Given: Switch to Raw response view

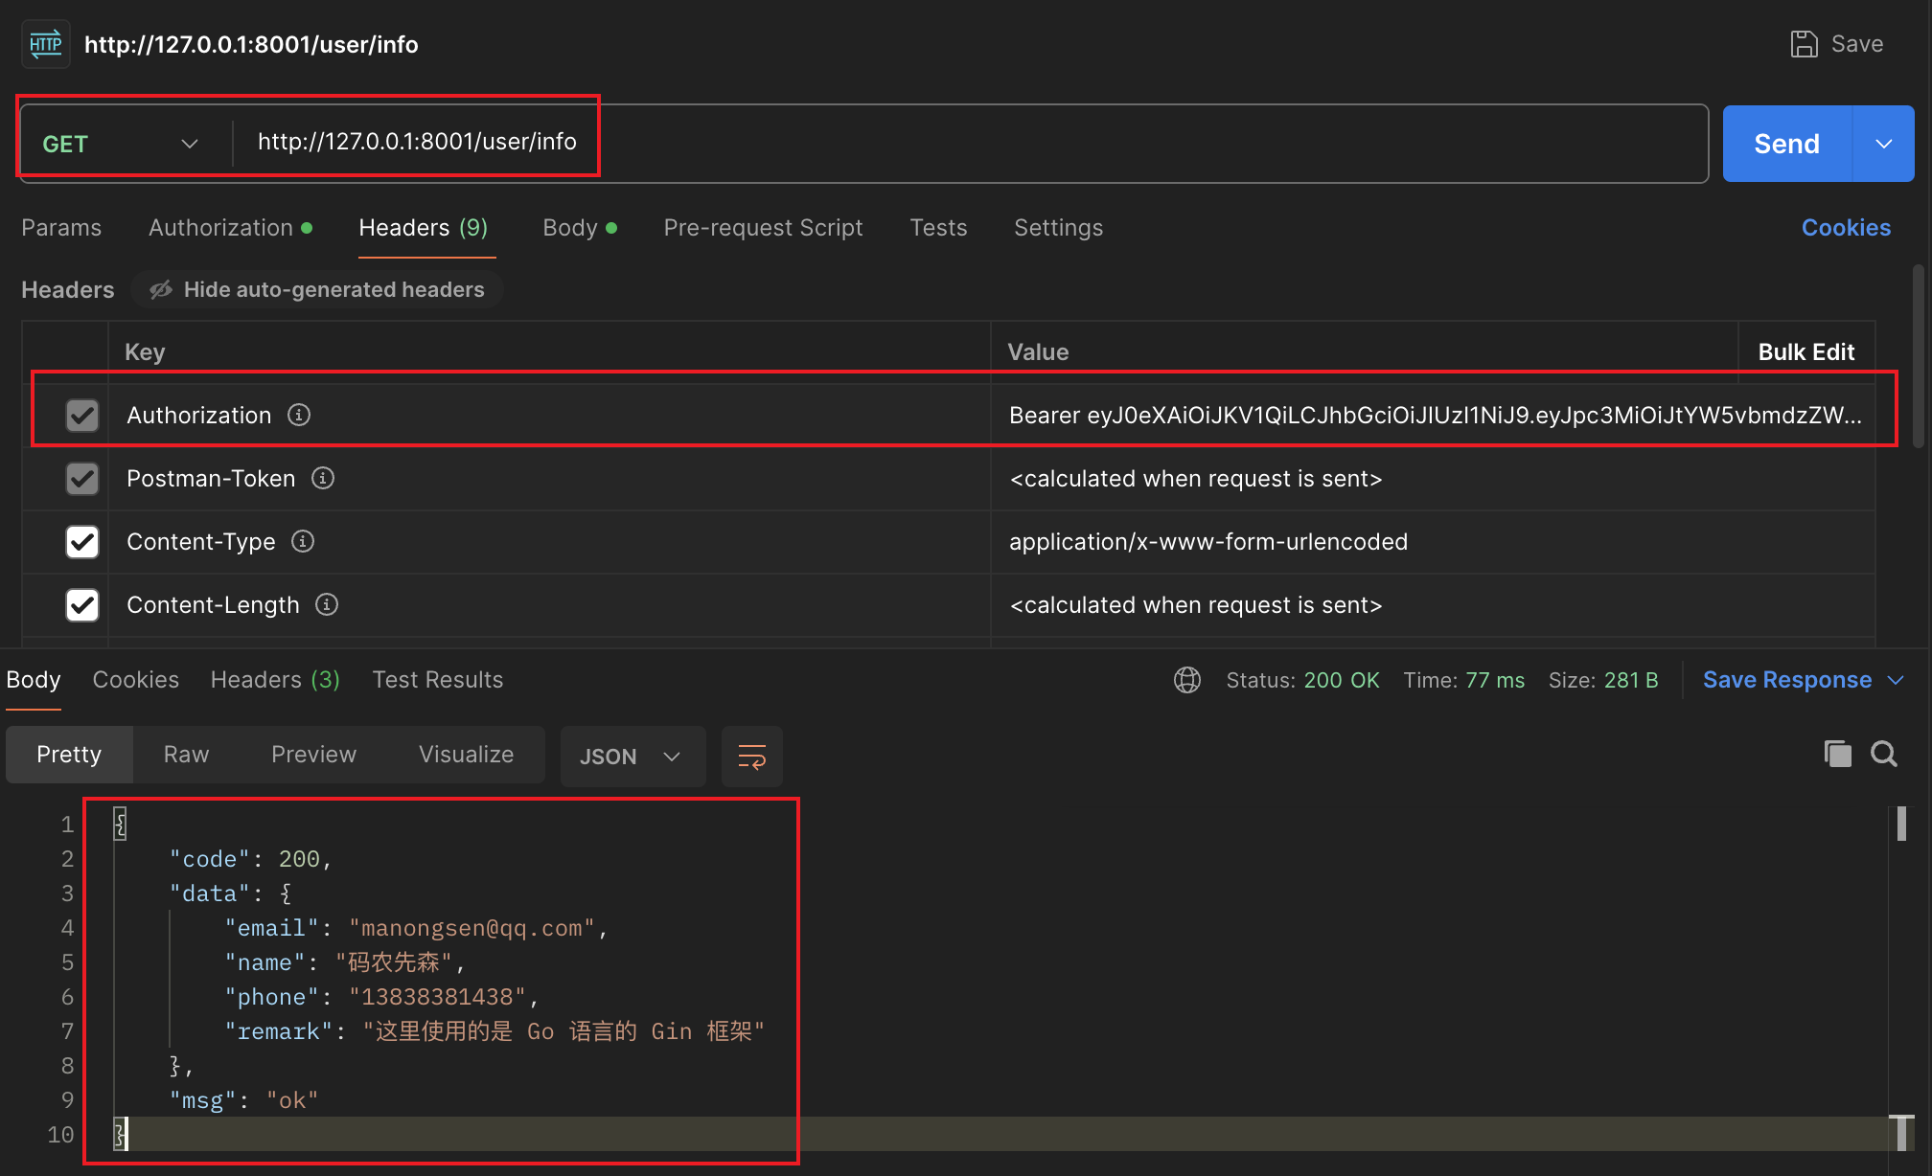Looking at the screenshot, I should [186, 755].
